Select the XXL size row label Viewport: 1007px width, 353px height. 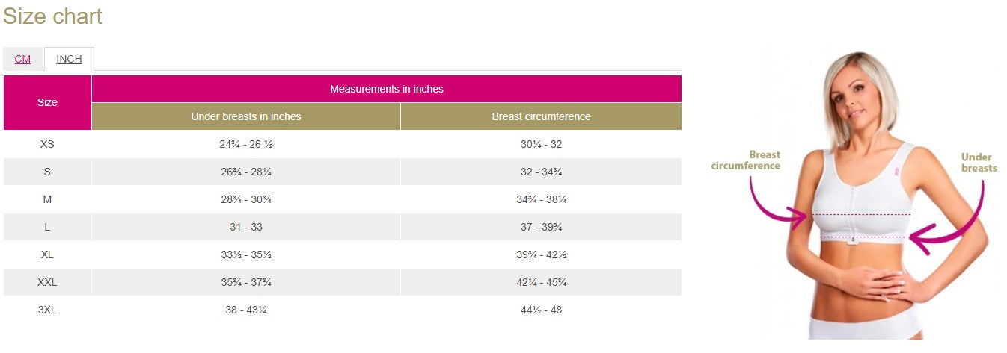coord(47,282)
